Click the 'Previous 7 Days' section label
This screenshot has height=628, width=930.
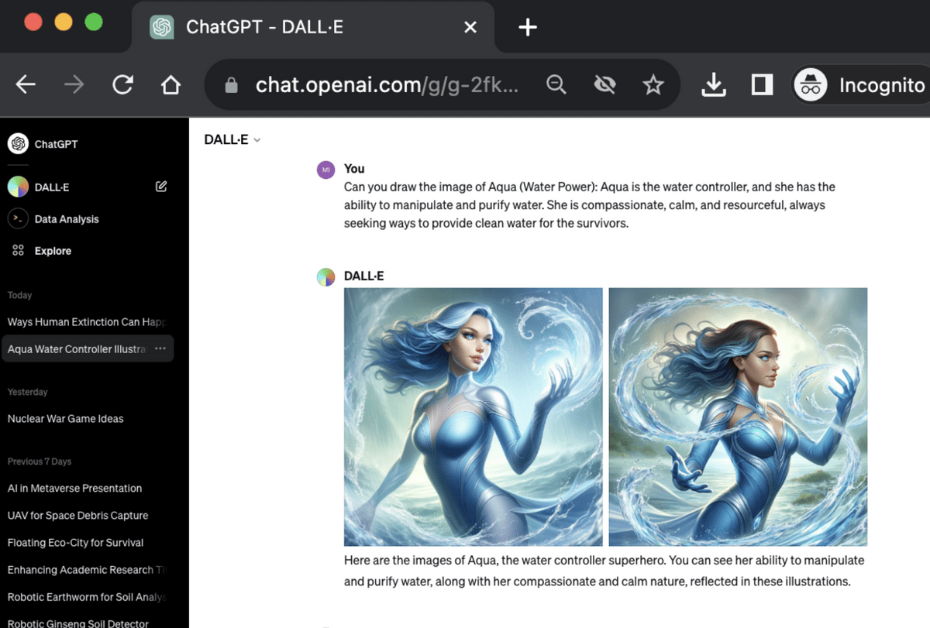40,462
